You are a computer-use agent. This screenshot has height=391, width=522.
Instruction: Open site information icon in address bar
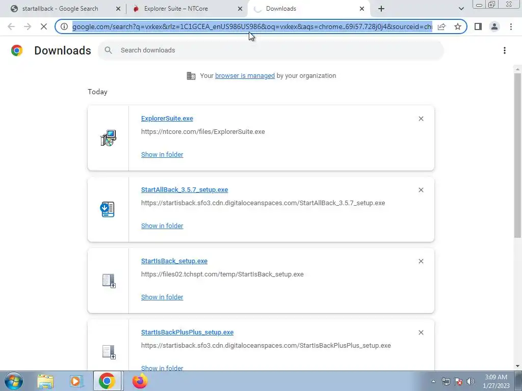point(64,26)
